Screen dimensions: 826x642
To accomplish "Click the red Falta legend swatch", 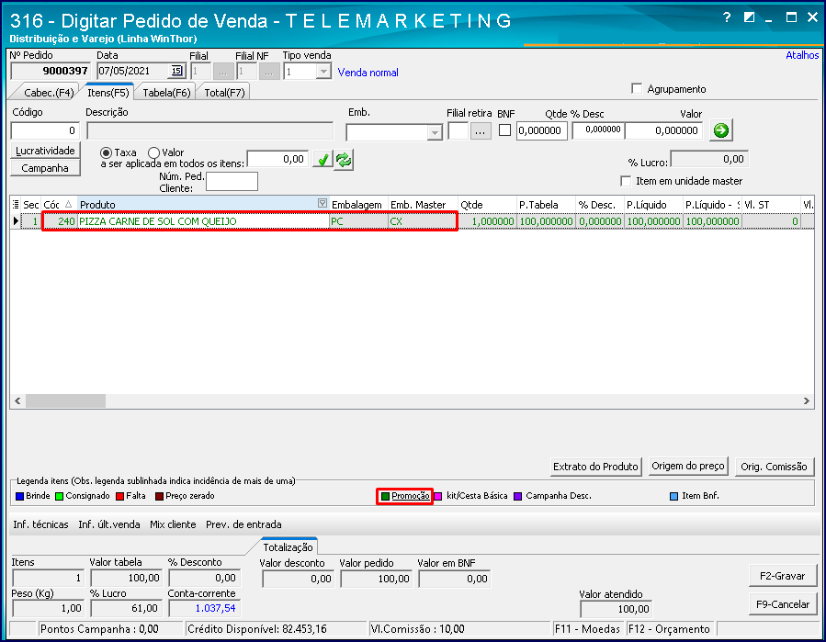I will click(x=119, y=496).
